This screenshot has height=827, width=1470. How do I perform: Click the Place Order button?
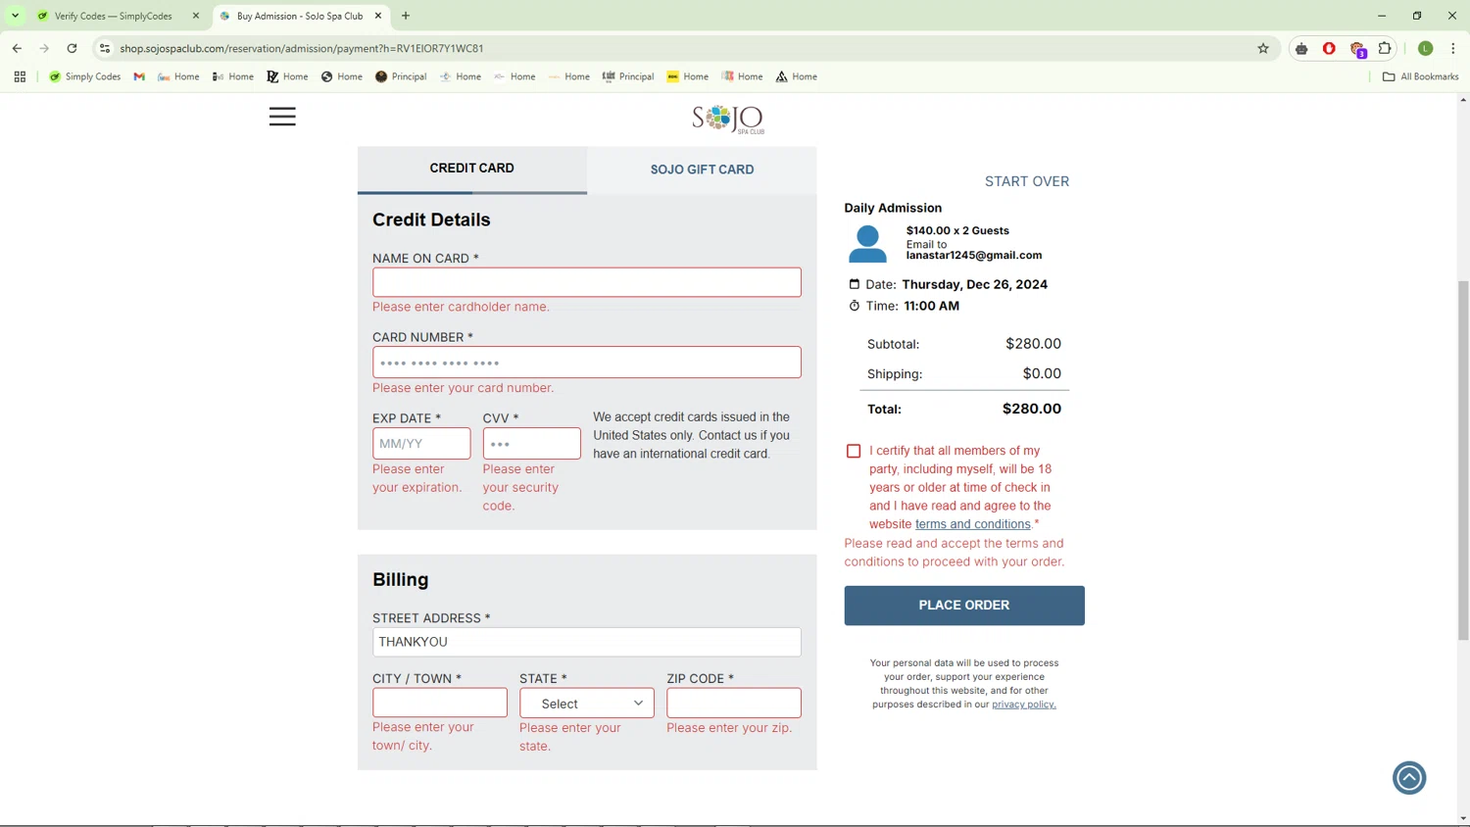pos(964,606)
